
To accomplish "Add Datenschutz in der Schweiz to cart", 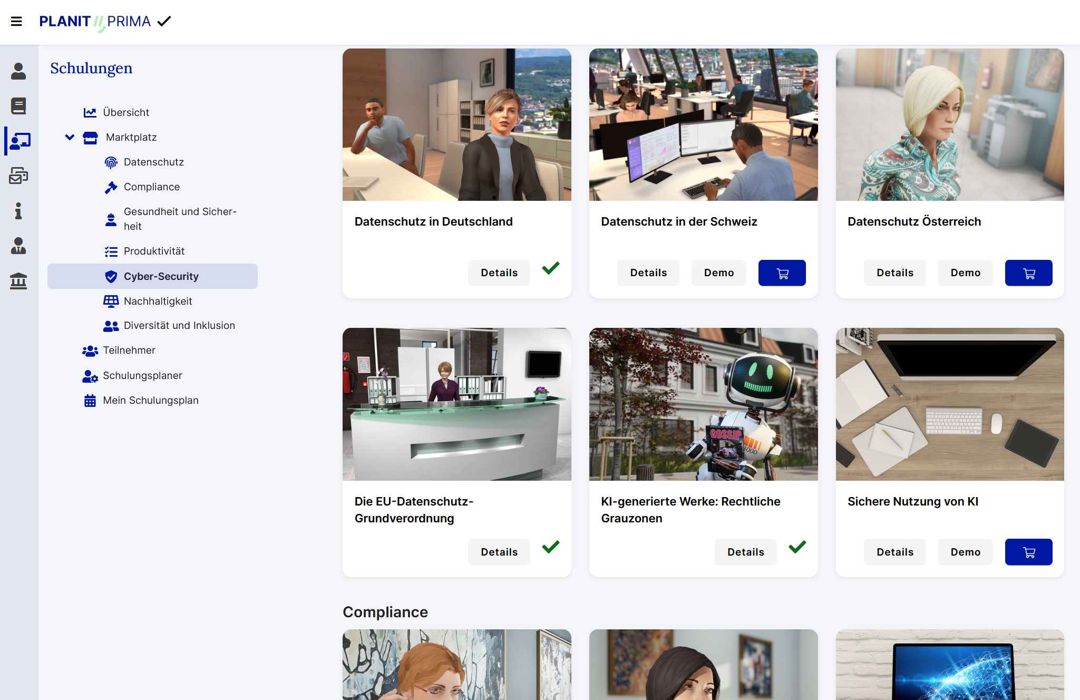I will pos(782,273).
